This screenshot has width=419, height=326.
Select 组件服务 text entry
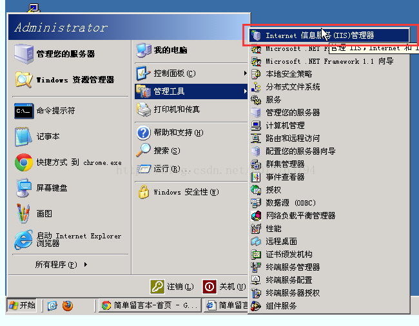tap(281, 306)
